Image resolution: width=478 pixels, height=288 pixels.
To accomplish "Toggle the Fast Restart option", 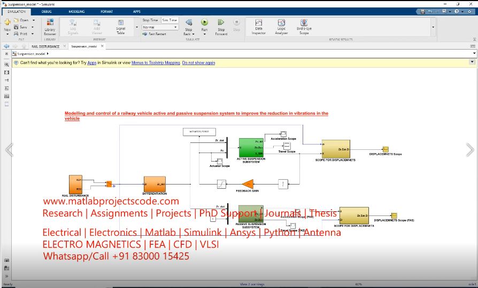I will tap(155, 34).
